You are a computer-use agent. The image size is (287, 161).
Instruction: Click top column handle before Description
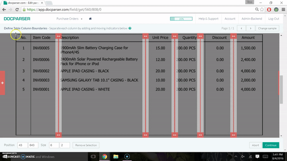pos(59,36)
